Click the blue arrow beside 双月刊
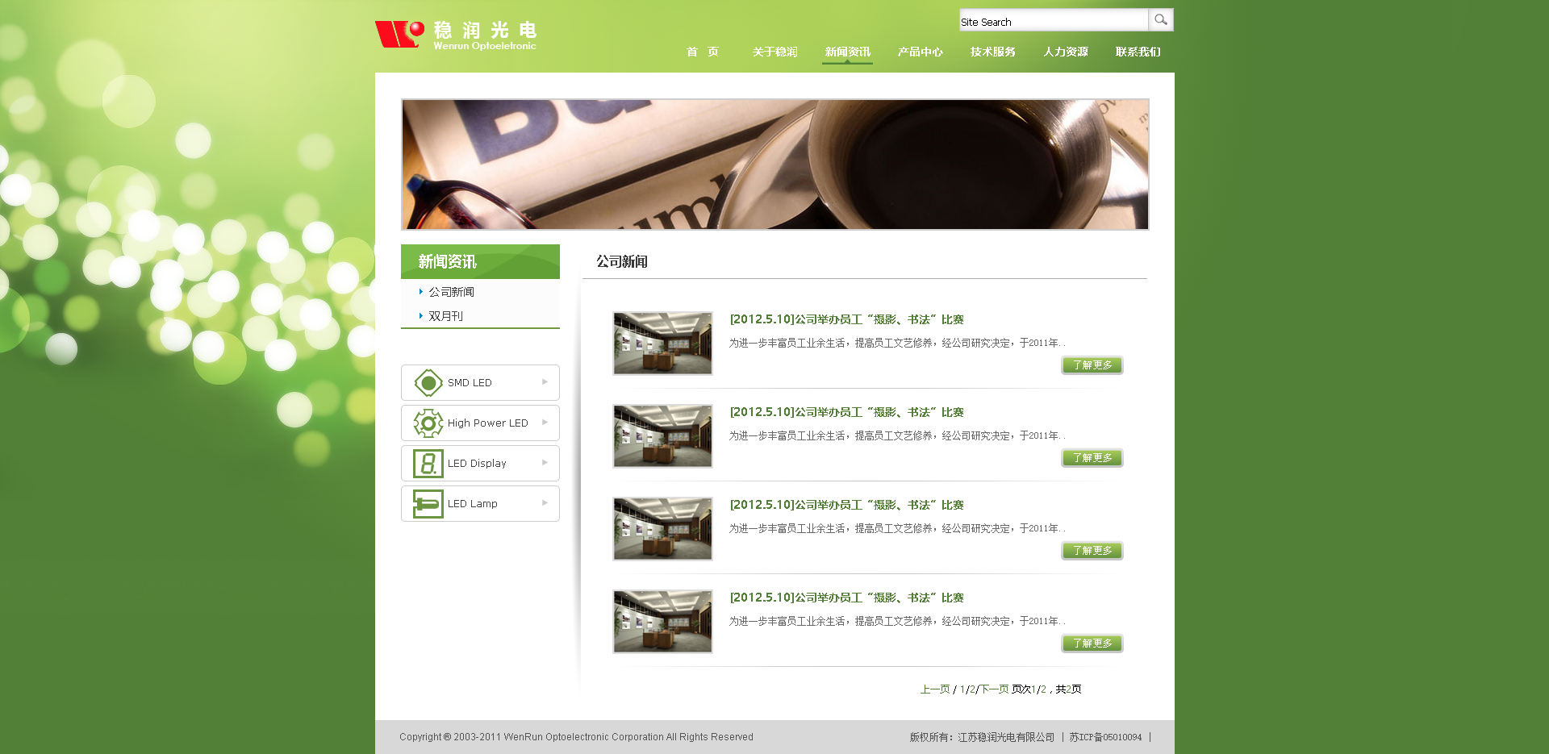Screen dimensions: 1549x754 [420, 316]
